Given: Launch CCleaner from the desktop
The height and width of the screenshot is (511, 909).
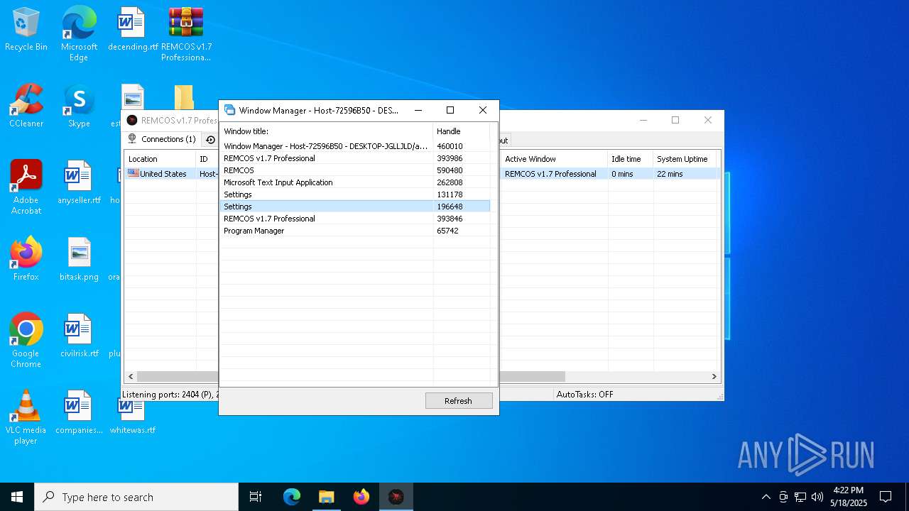Looking at the screenshot, I should click(26, 106).
